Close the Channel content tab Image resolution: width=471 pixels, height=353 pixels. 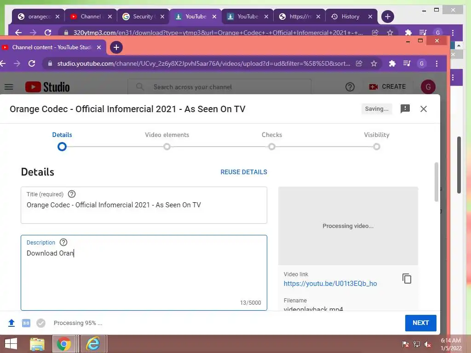pyautogui.click(x=99, y=47)
